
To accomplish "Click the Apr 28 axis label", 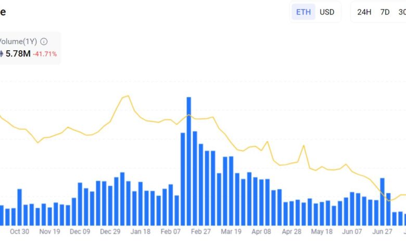I will [x=291, y=232].
